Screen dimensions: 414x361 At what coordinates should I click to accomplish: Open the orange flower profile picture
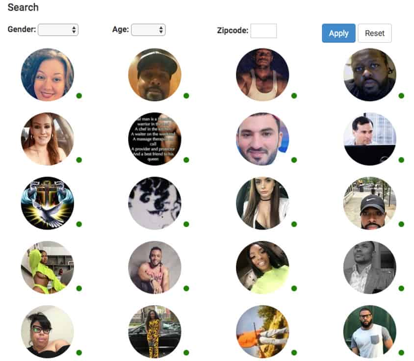[x=262, y=332]
